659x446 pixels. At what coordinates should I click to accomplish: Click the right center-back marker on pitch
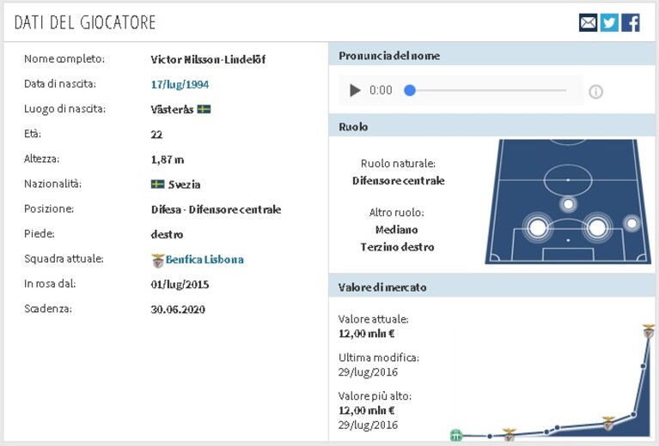597,228
